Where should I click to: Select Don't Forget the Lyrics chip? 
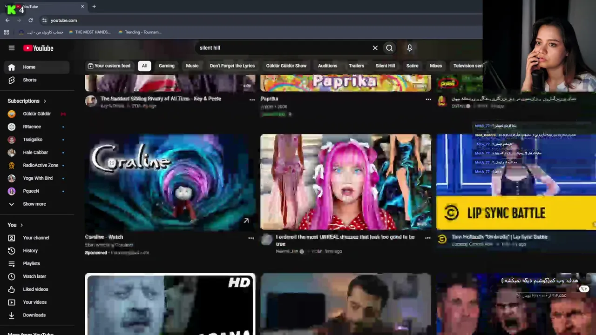pyautogui.click(x=232, y=66)
